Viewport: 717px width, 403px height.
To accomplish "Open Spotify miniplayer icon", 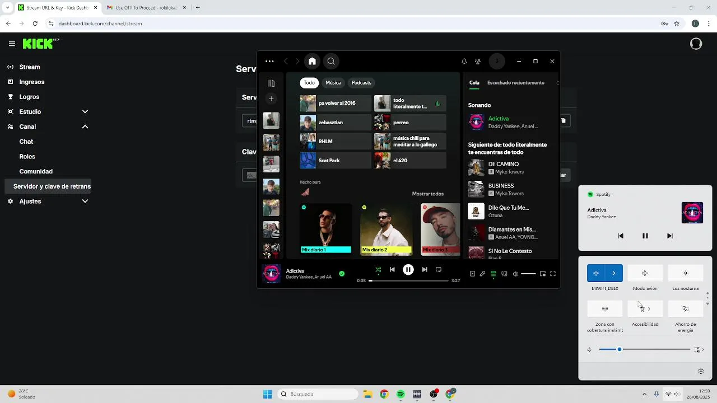I will [x=542, y=274].
